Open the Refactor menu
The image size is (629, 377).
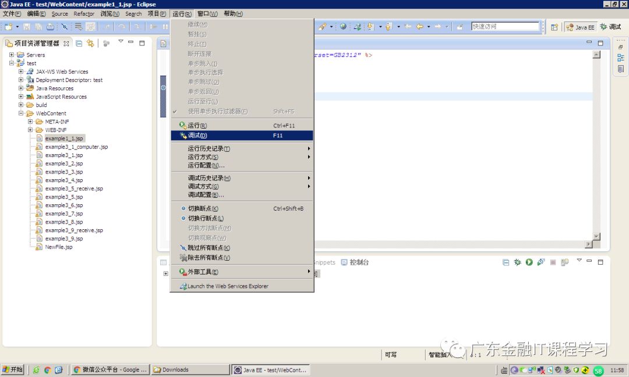[84, 13]
